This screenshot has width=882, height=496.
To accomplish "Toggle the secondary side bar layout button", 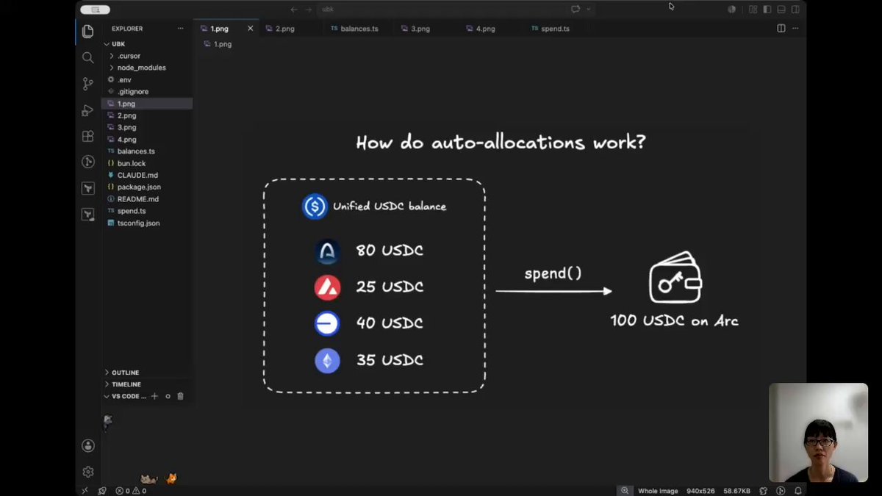I will 795,10.
